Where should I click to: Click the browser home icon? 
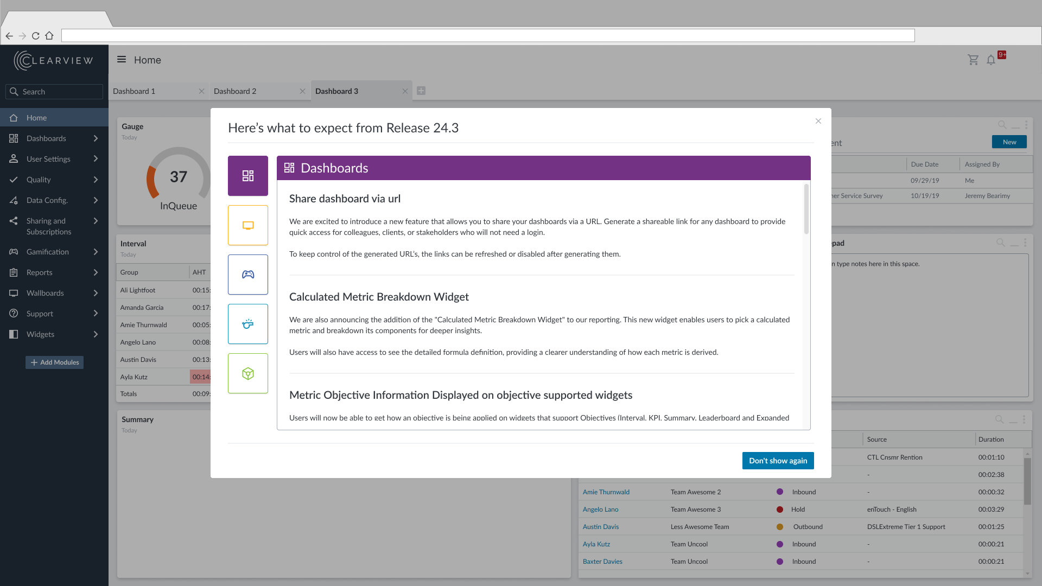pyautogui.click(x=49, y=36)
